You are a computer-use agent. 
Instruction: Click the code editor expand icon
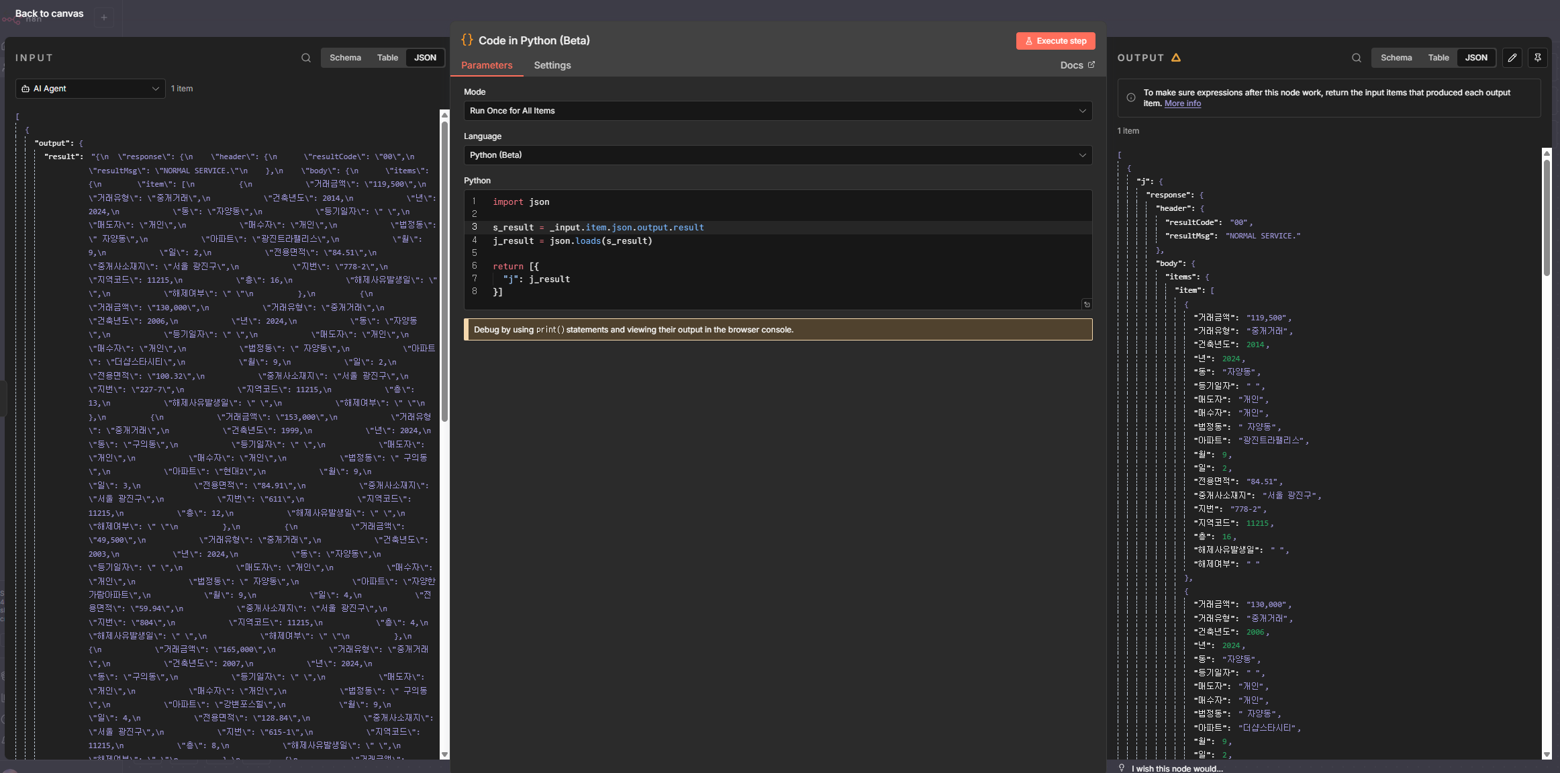(x=1087, y=304)
